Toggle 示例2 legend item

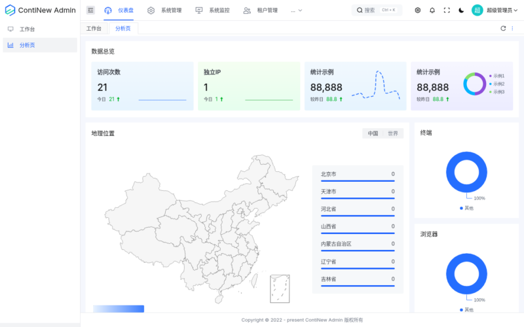pyautogui.click(x=497, y=84)
